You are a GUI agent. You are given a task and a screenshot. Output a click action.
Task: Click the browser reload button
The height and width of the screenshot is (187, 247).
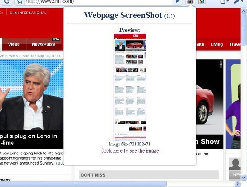tap(7, 2)
